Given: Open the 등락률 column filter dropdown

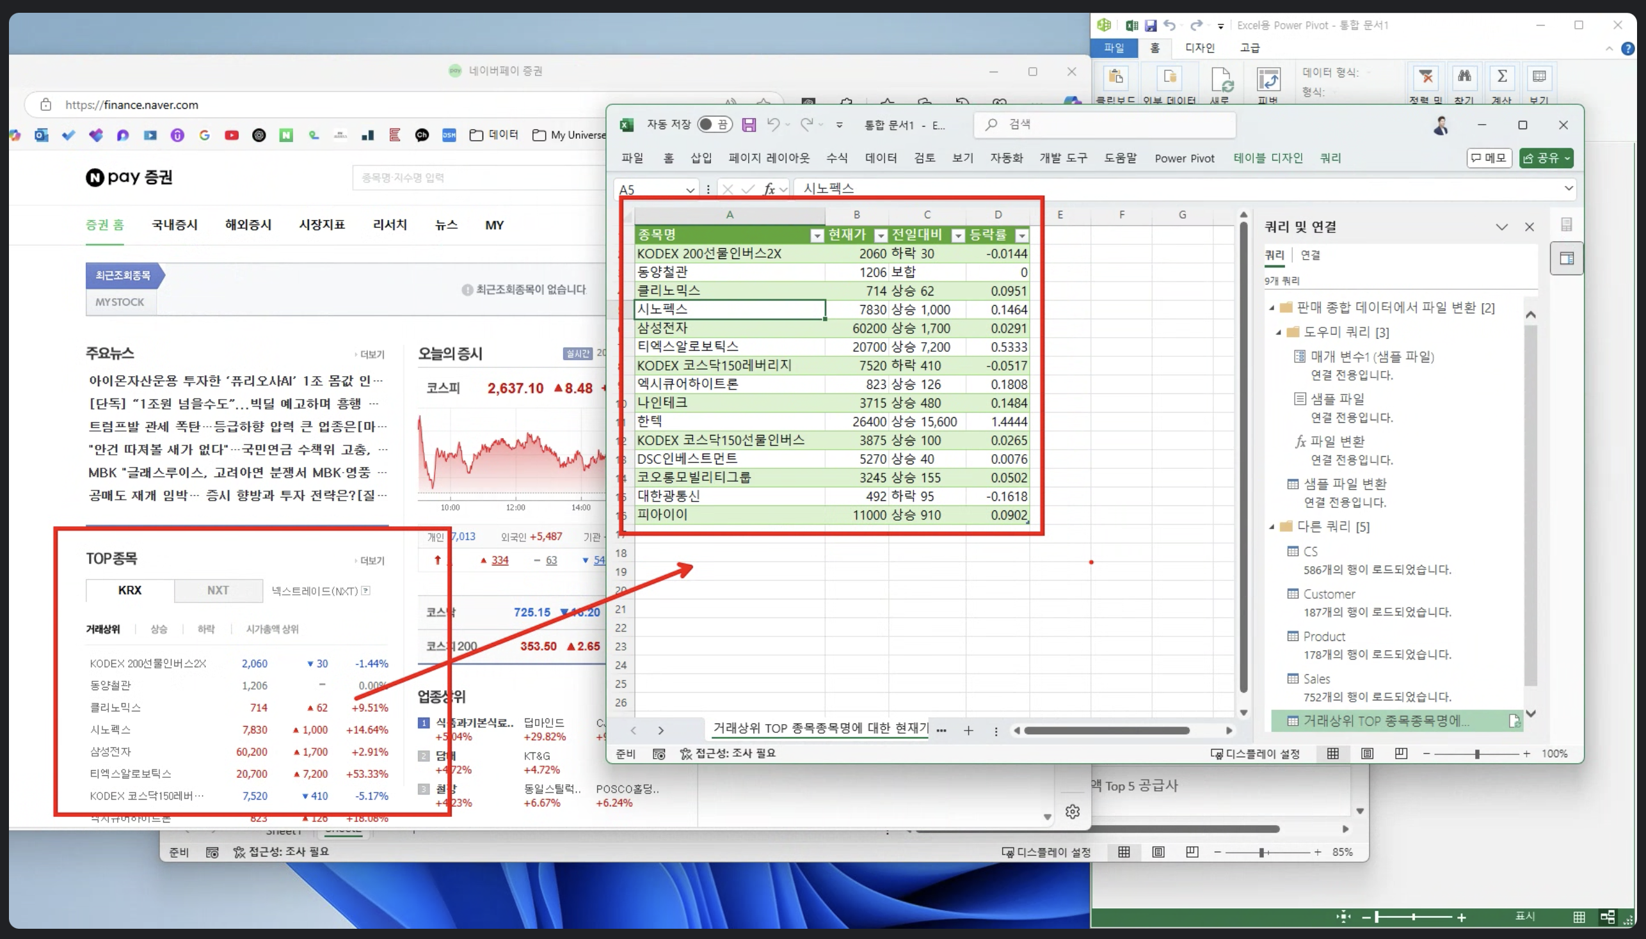Looking at the screenshot, I should coord(1021,235).
